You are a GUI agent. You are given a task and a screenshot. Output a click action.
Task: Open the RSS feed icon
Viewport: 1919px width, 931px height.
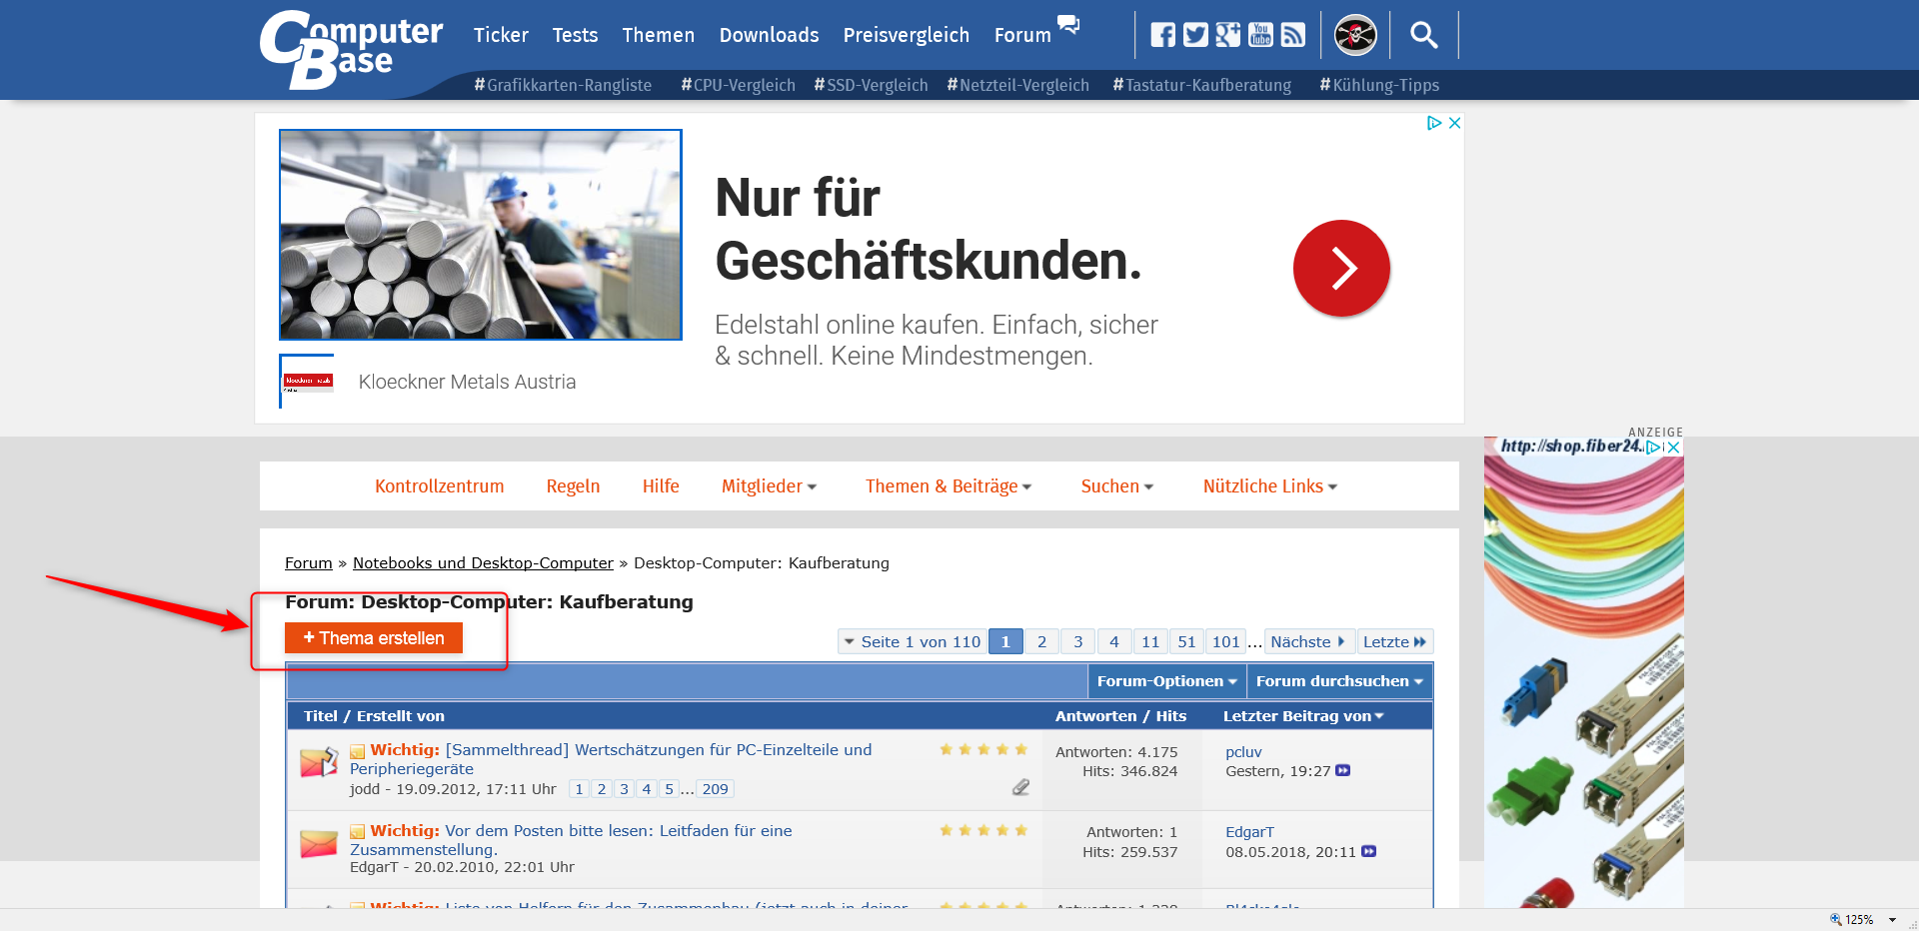click(x=1293, y=35)
